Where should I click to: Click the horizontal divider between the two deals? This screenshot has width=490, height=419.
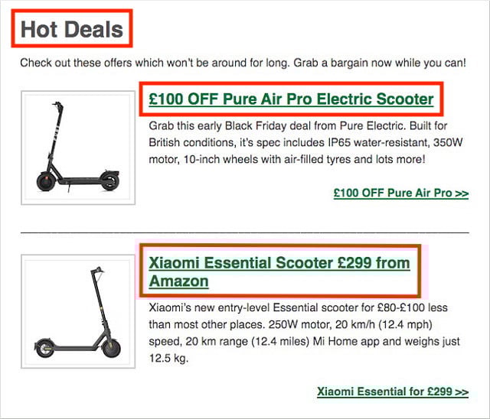tap(245, 232)
